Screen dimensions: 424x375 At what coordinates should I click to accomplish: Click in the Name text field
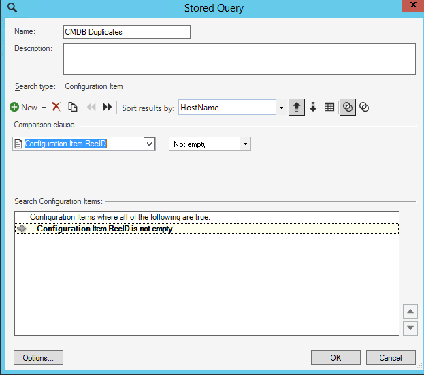[126, 32]
